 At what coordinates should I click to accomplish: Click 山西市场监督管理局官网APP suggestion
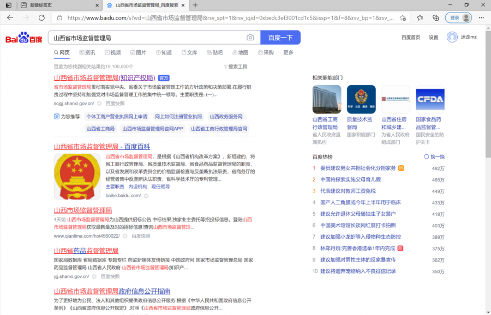click(x=153, y=129)
